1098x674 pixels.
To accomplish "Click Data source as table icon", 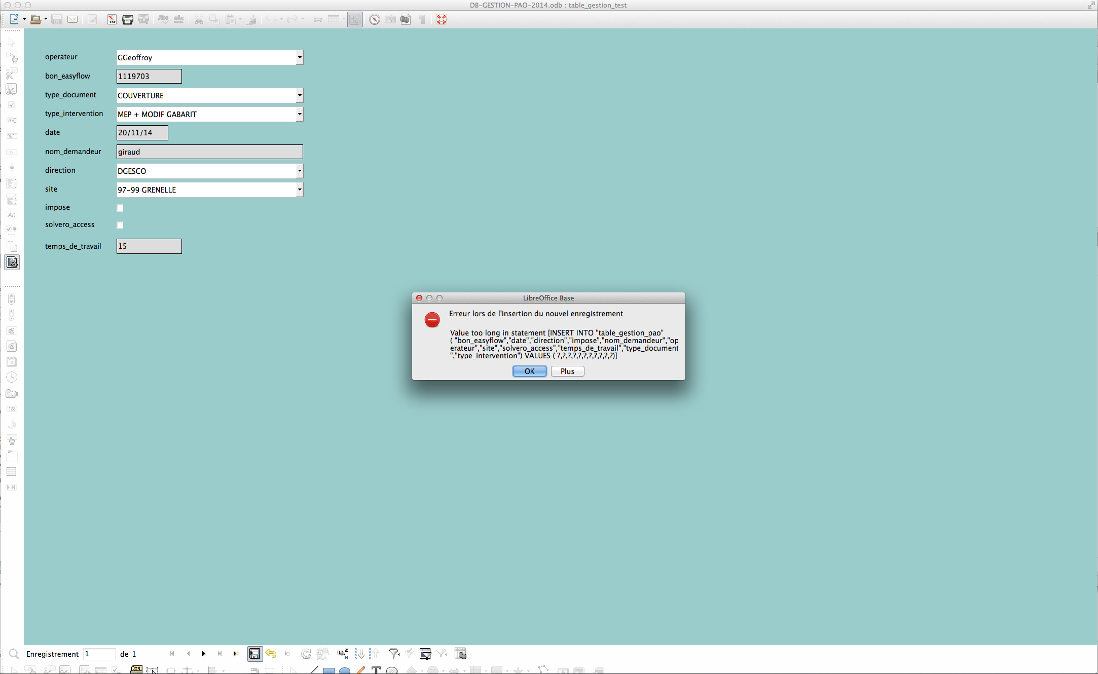I will [x=460, y=654].
